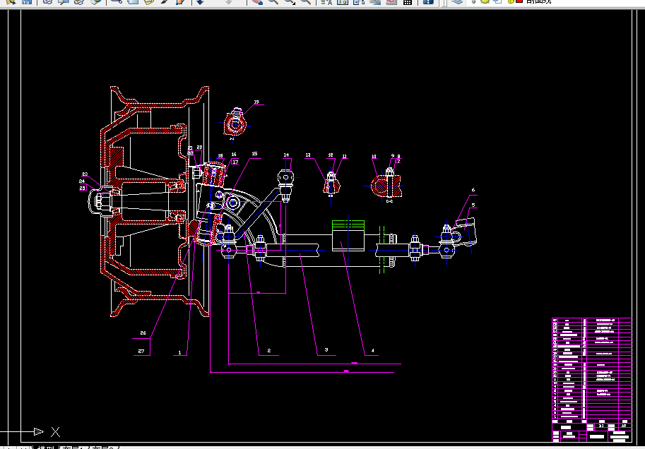The height and width of the screenshot is (449, 645).
Task: Open the Layer Properties Manager icon
Action: coord(456,1)
